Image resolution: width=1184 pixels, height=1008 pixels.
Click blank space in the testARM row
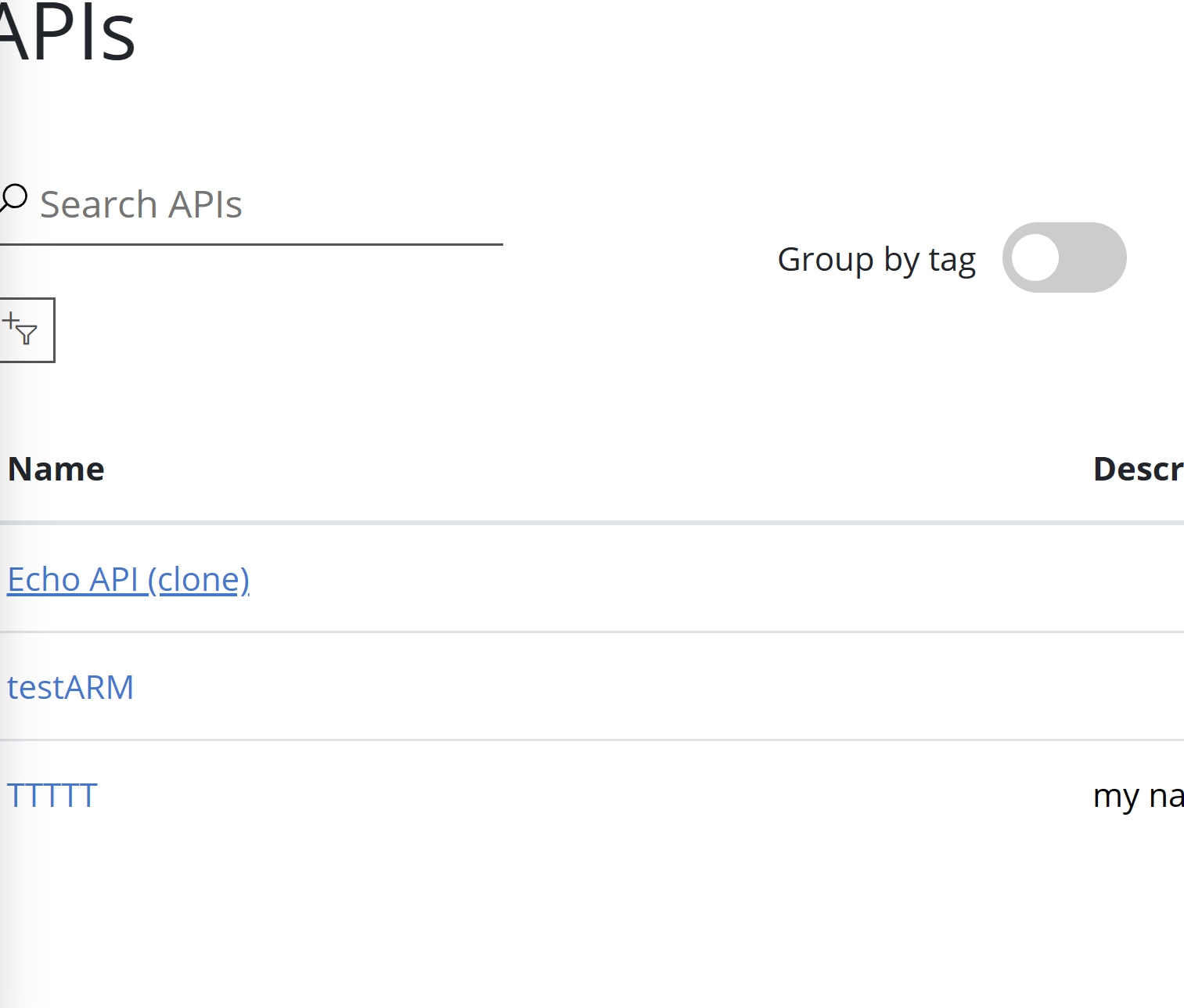(626, 687)
